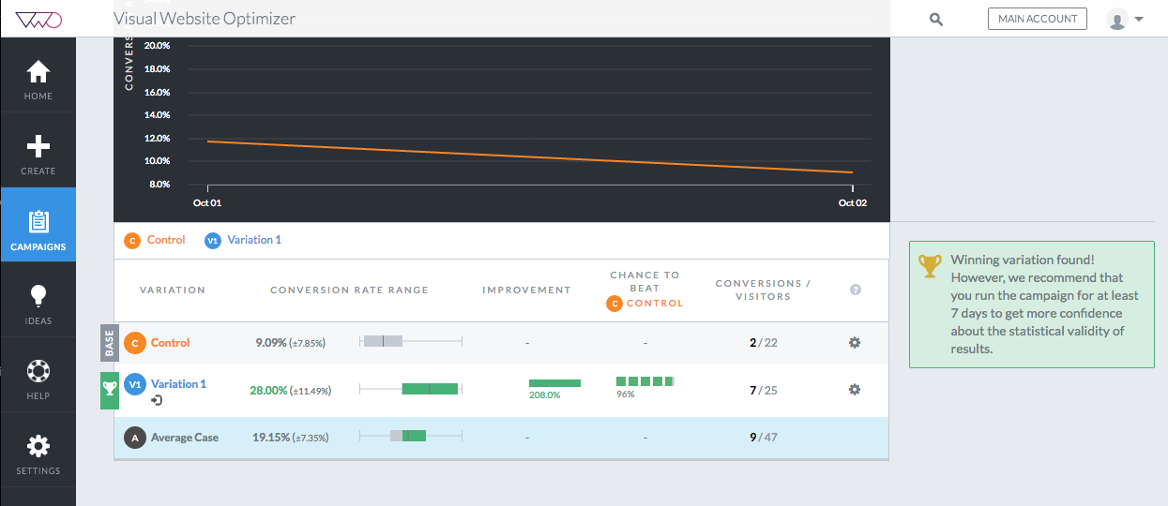Toggle Control series in chart legend

(155, 240)
